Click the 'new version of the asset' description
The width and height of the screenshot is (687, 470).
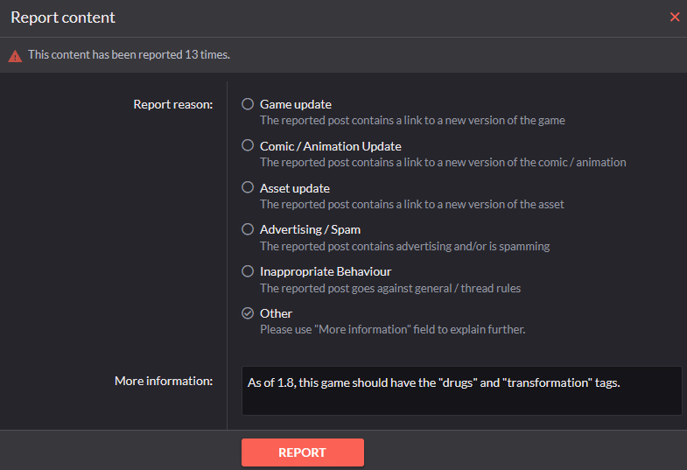[412, 205]
